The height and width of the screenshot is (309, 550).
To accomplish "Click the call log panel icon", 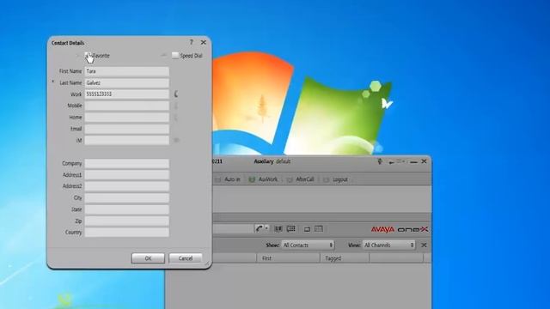I will tap(319, 229).
